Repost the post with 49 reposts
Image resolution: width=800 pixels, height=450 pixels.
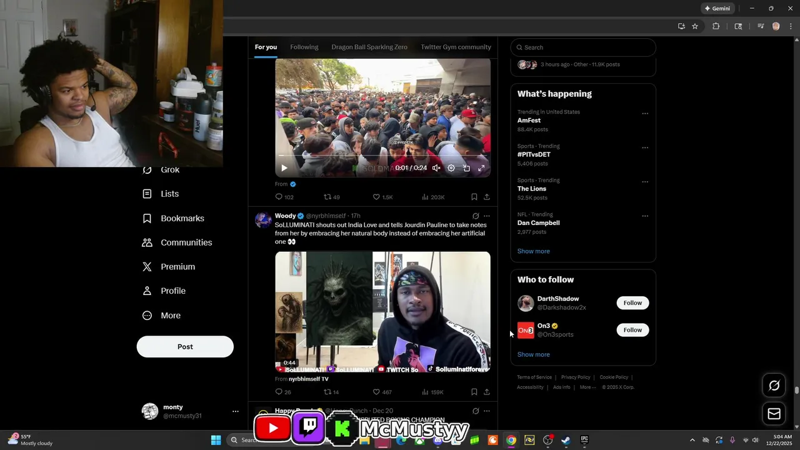[x=332, y=197]
